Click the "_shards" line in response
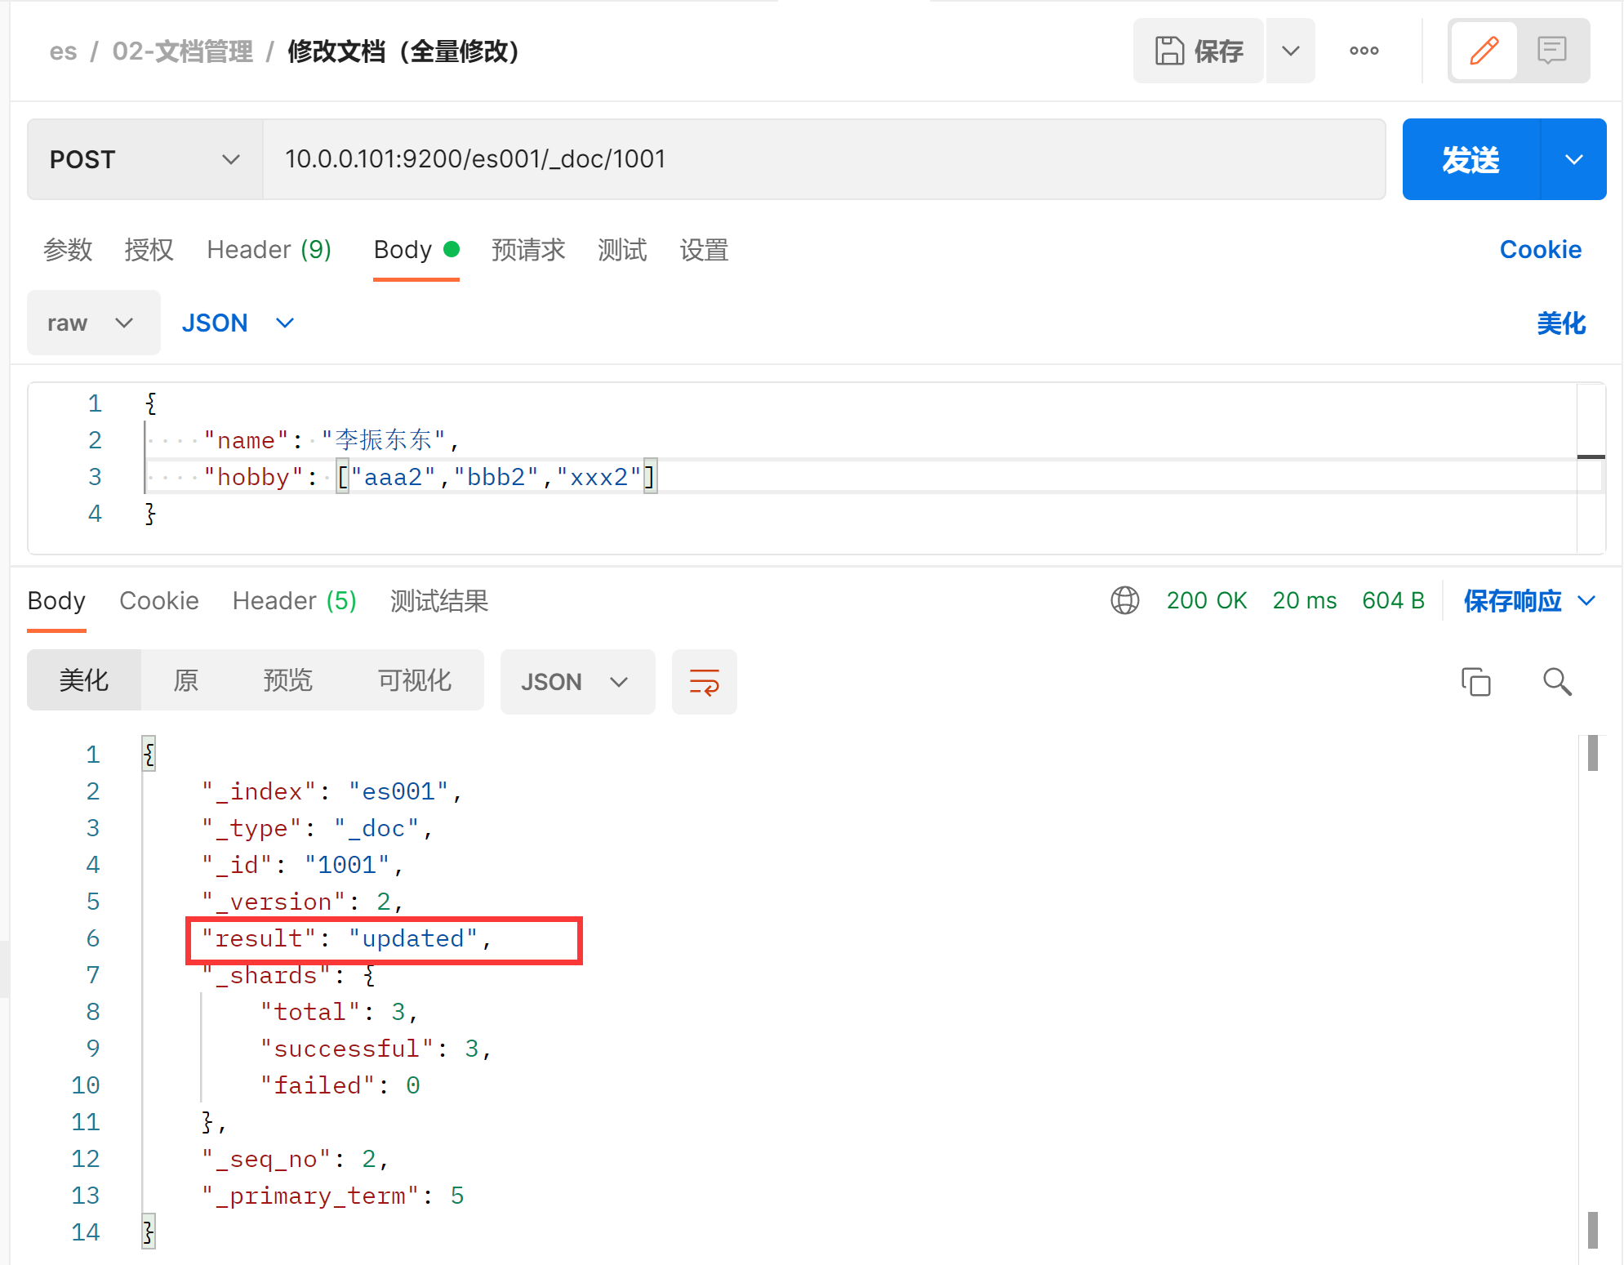 (289, 976)
